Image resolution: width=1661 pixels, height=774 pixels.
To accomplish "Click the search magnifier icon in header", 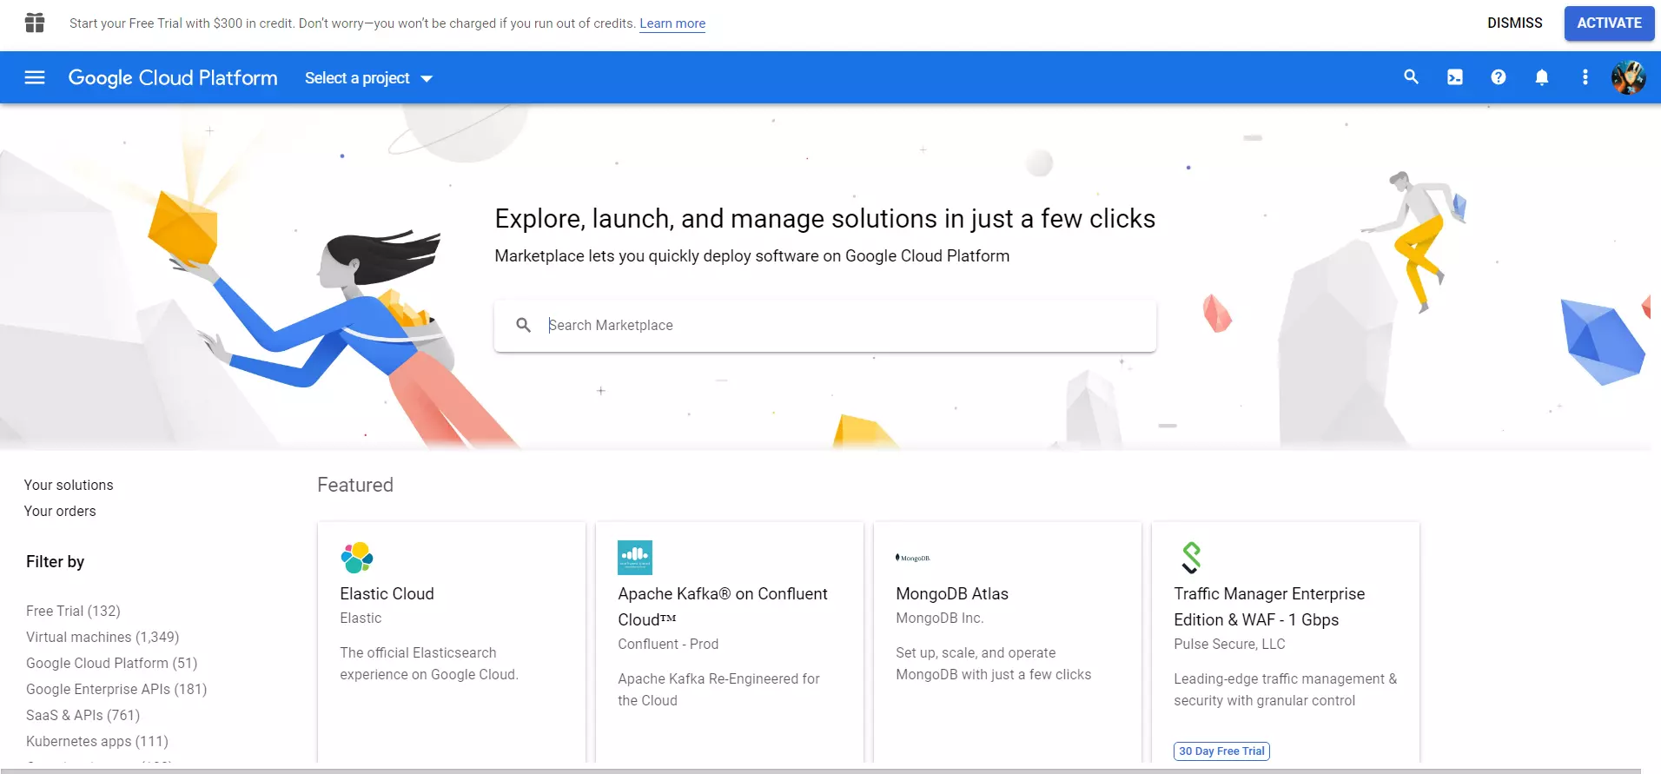I will pyautogui.click(x=1411, y=77).
